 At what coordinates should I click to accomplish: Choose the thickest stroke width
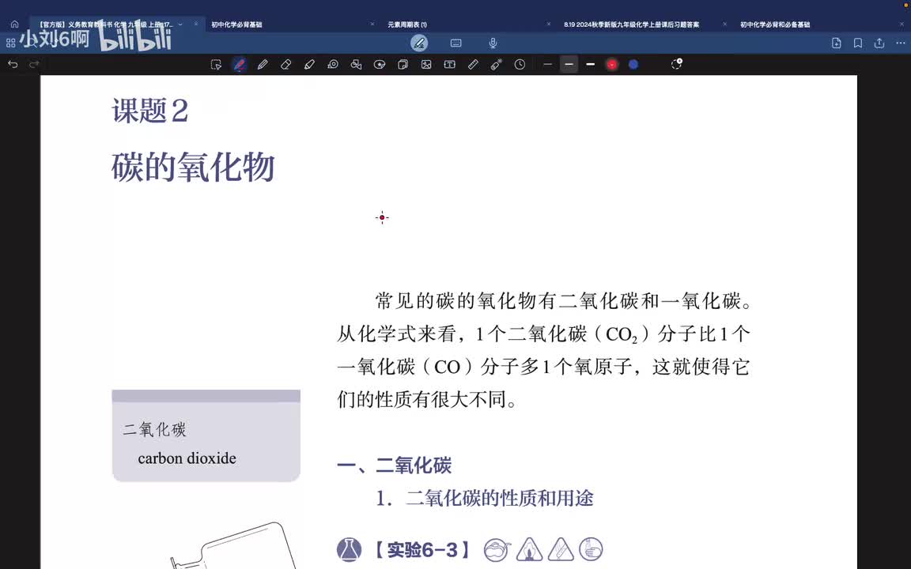point(590,65)
